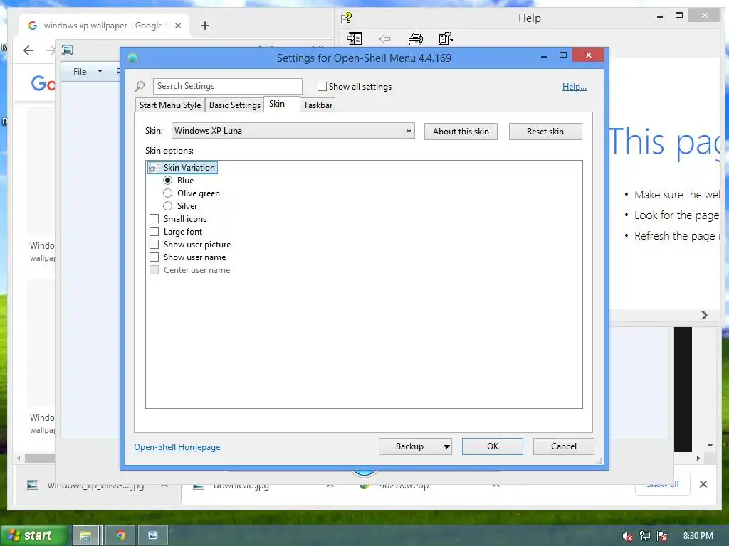Open the File menu in the background window

point(80,72)
